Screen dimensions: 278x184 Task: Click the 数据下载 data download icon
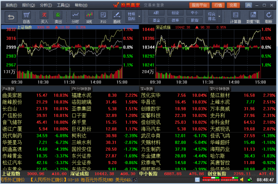tap(253, 17)
